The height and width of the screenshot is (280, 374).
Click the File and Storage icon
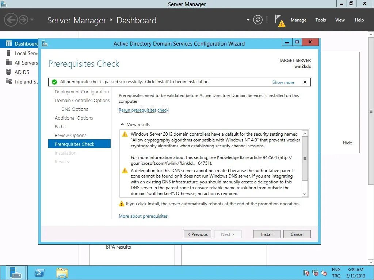point(9,81)
